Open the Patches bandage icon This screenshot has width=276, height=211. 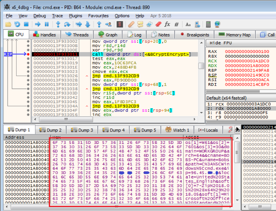point(131,24)
